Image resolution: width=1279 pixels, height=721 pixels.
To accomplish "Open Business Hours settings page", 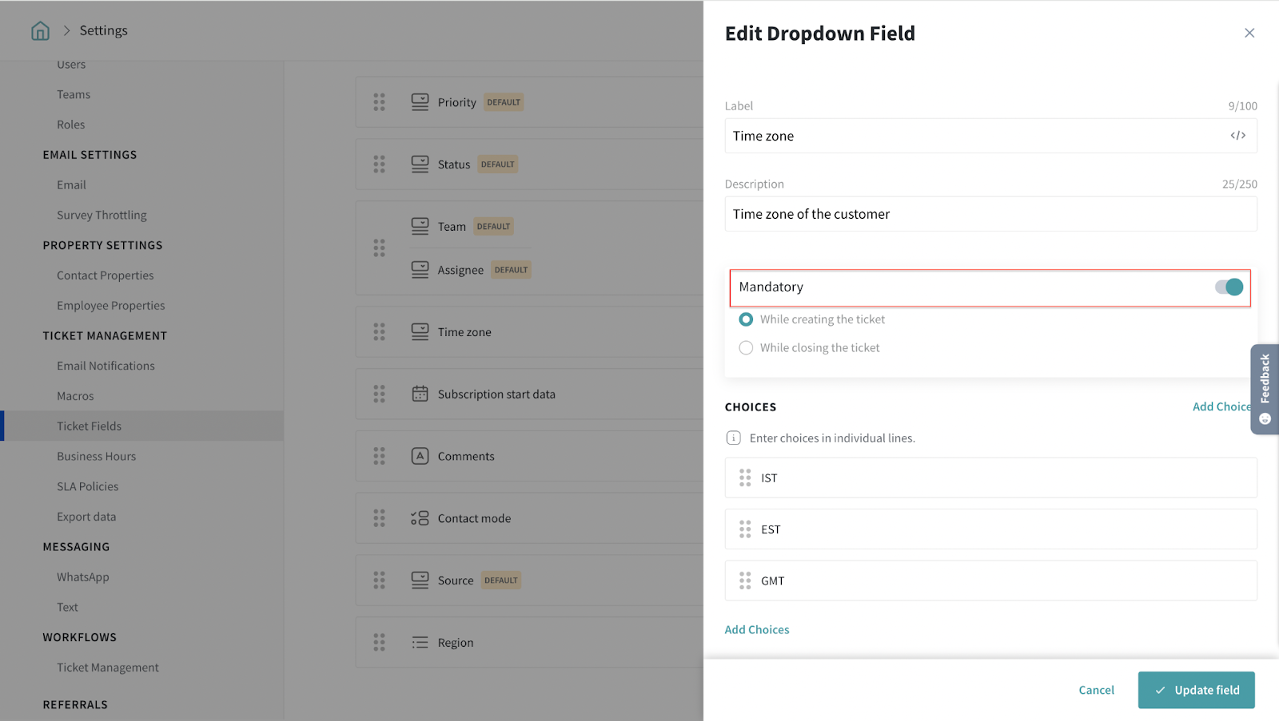I will (x=96, y=457).
